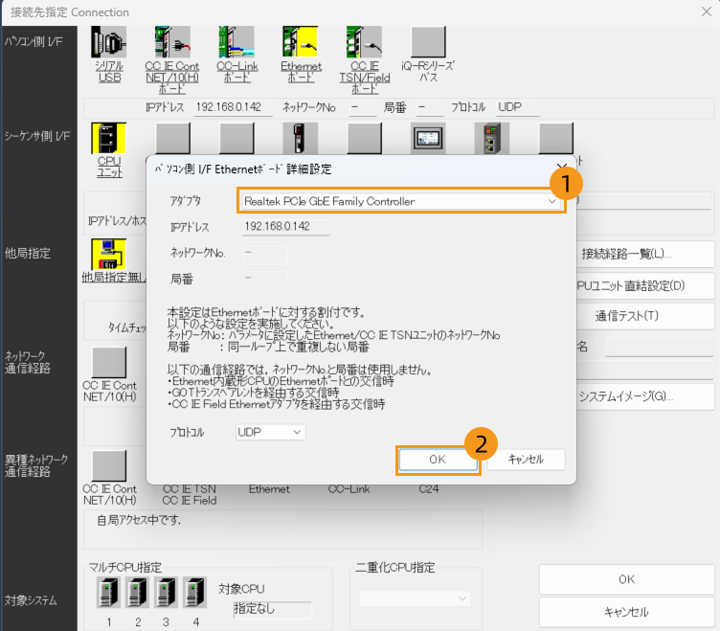Select the 他局指定無し icon

[109, 254]
